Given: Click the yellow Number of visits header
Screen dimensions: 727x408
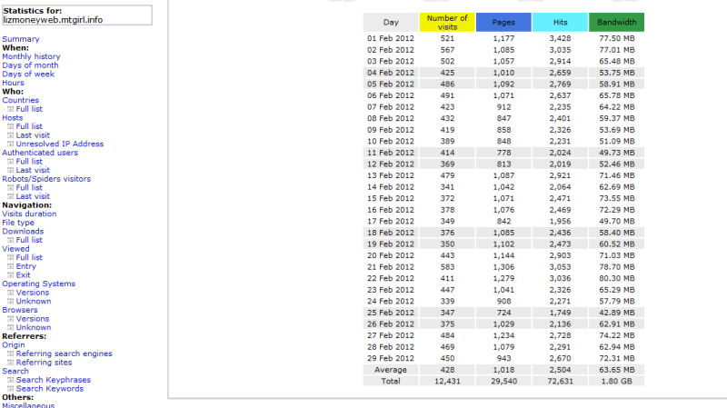Looking at the screenshot, I should (x=447, y=22).
